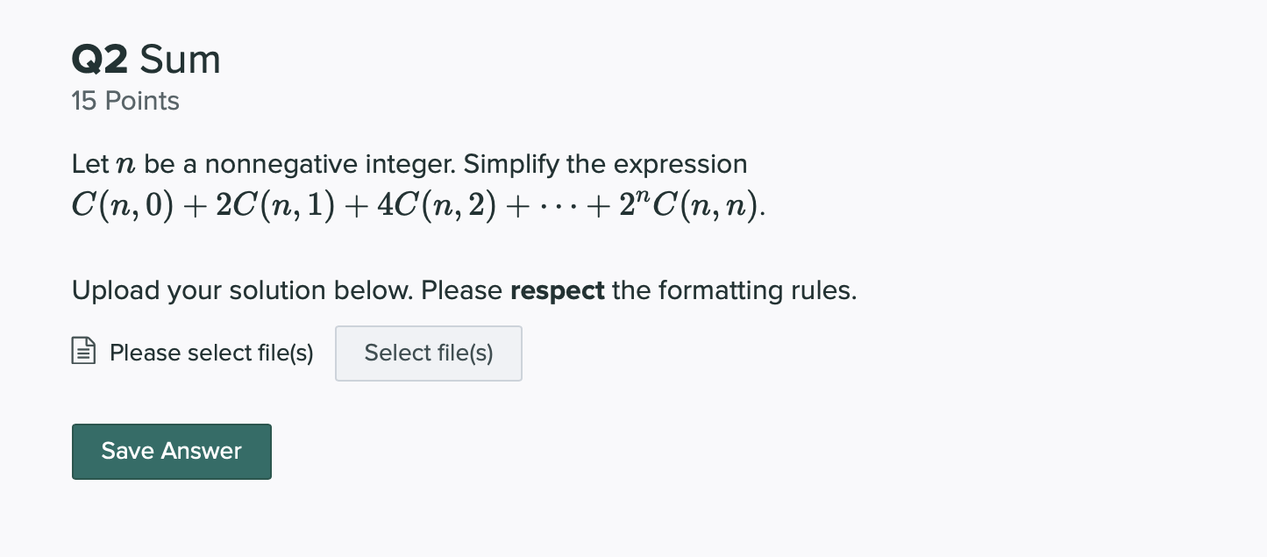Click the file indicator icon before the upload label
This screenshot has width=1267, height=557.
[x=82, y=349]
